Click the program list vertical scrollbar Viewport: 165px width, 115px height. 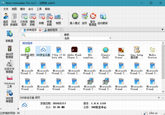coord(163,62)
